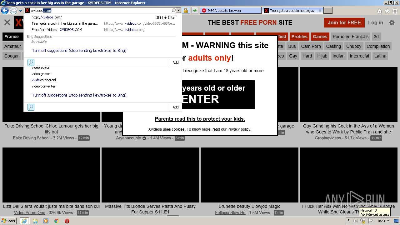400x225 pixels.
Task: Select the 3d category tag
Action: (376, 37)
